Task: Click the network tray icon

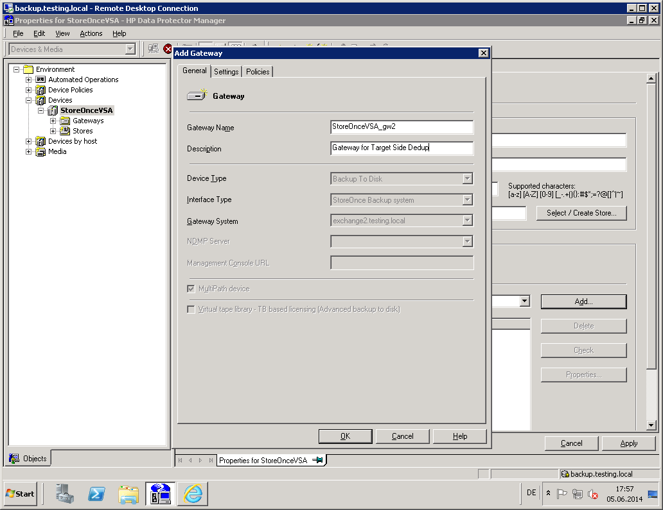Action: click(577, 493)
